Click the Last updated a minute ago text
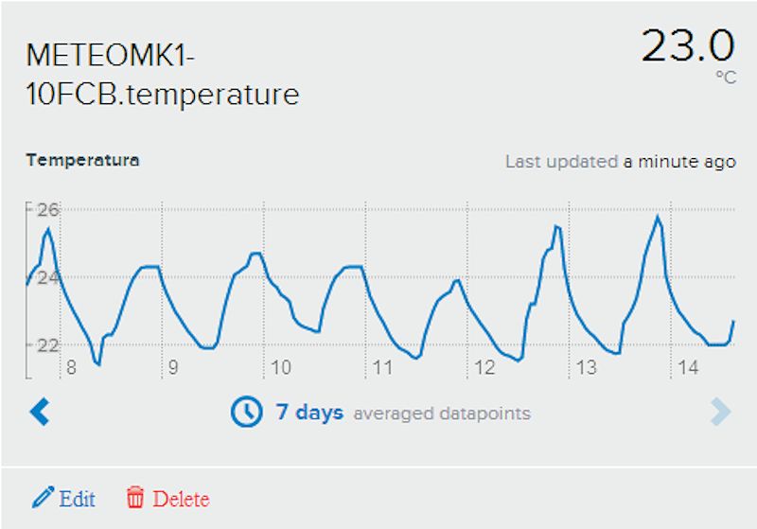The height and width of the screenshot is (529, 757). 621,162
